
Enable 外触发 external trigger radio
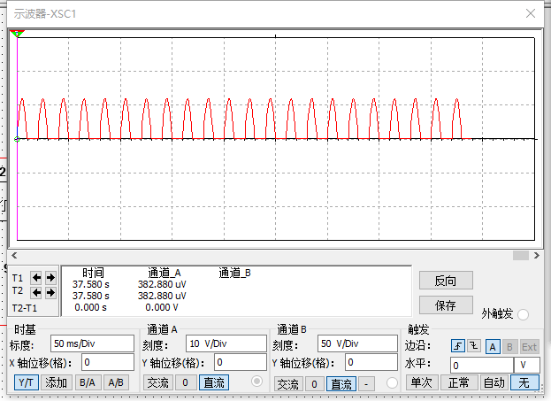tap(523, 314)
